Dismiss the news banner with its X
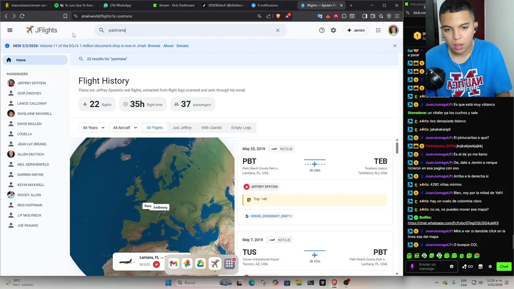Image resolution: width=514 pixels, height=289 pixels. coord(395,46)
